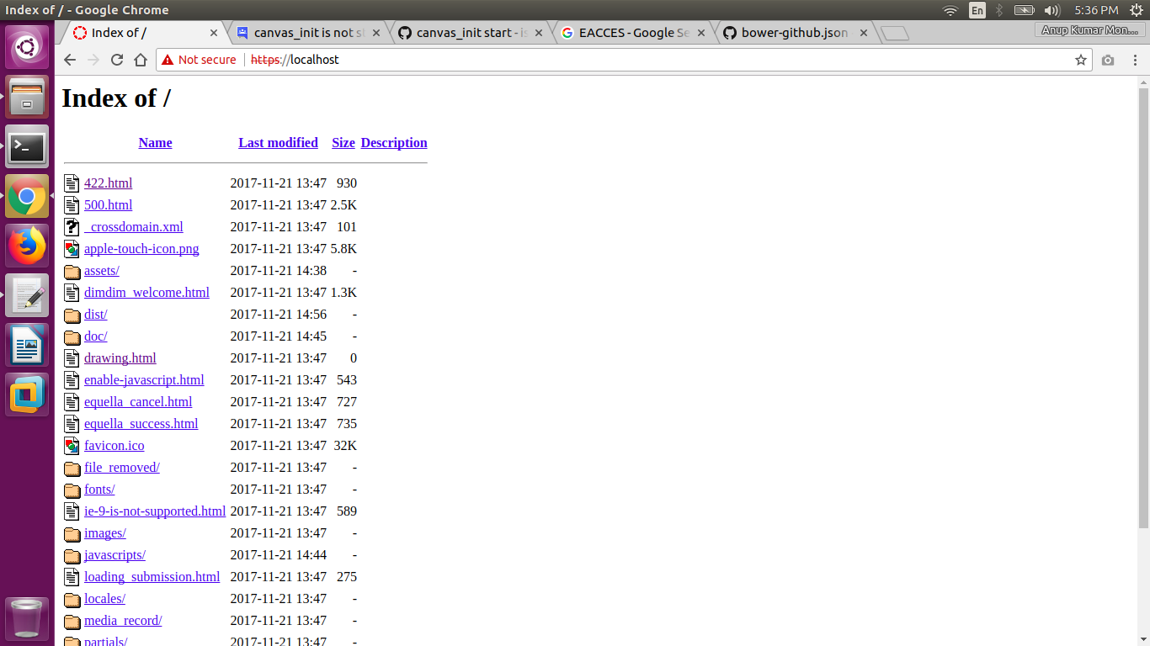Open the favicon.ico file link
Screen dimensions: 1150x646
tap(114, 445)
